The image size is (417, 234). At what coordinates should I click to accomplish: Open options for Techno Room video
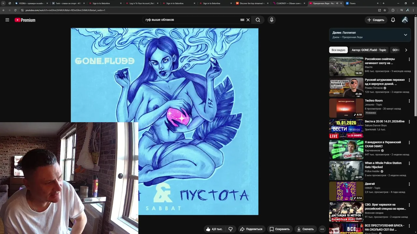pyautogui.click(x=409, y=101)
